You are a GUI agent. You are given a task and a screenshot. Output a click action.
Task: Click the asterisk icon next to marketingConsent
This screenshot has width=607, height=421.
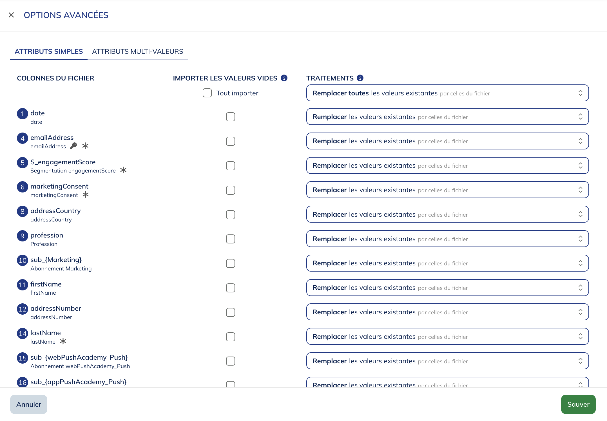[x=86, y=194]
